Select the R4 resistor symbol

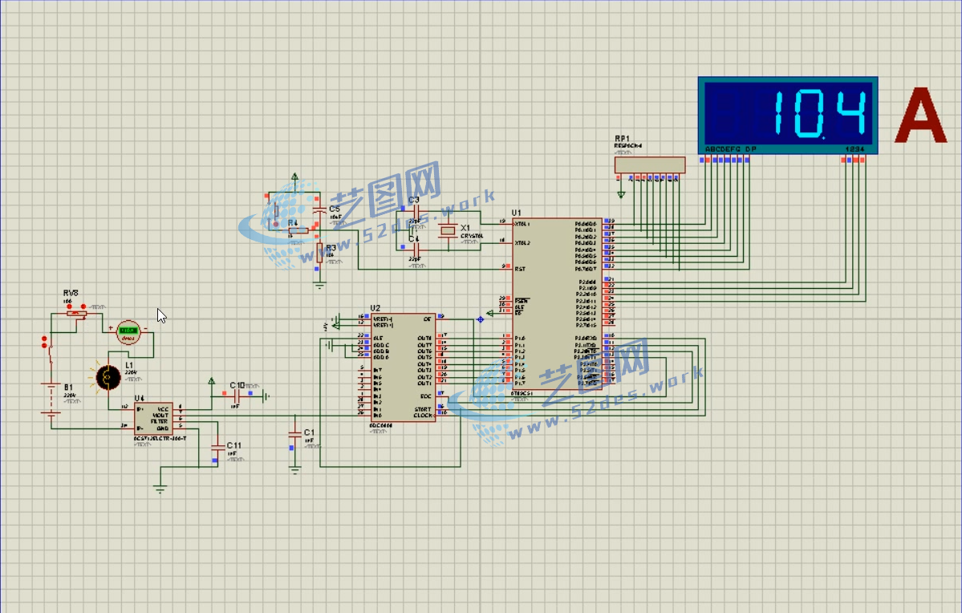pos(298,231)
